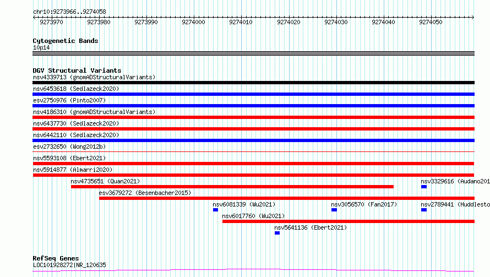This screenshot has height=277, width=490.
Task: Select the gray 10p14 cytogenetic band bar
Action: [x=253, y=53]
